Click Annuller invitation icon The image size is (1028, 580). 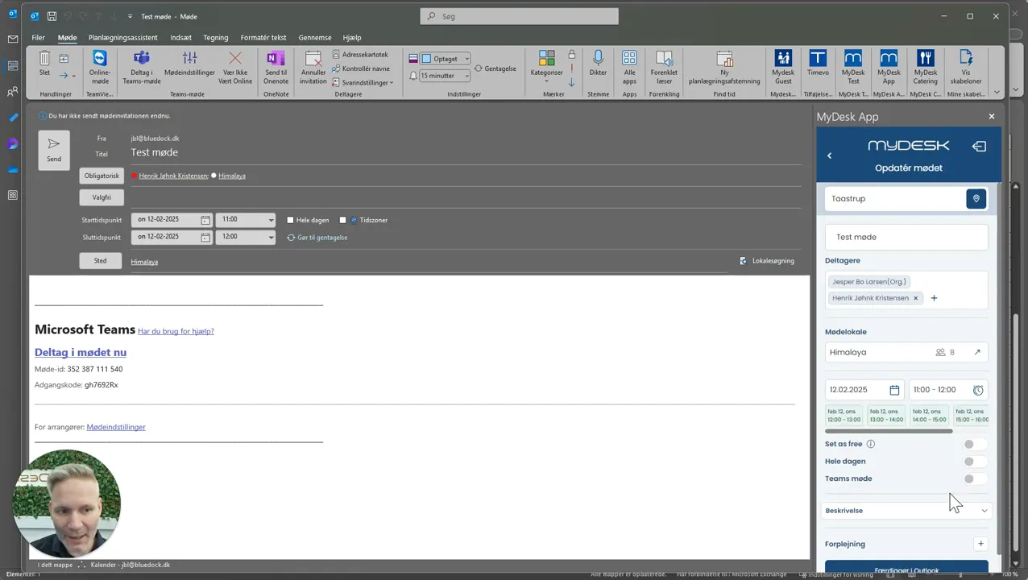(313, 67)
